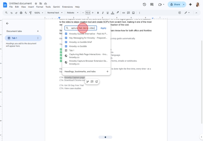Open the account profile avatar

click(x=198, y=4)
